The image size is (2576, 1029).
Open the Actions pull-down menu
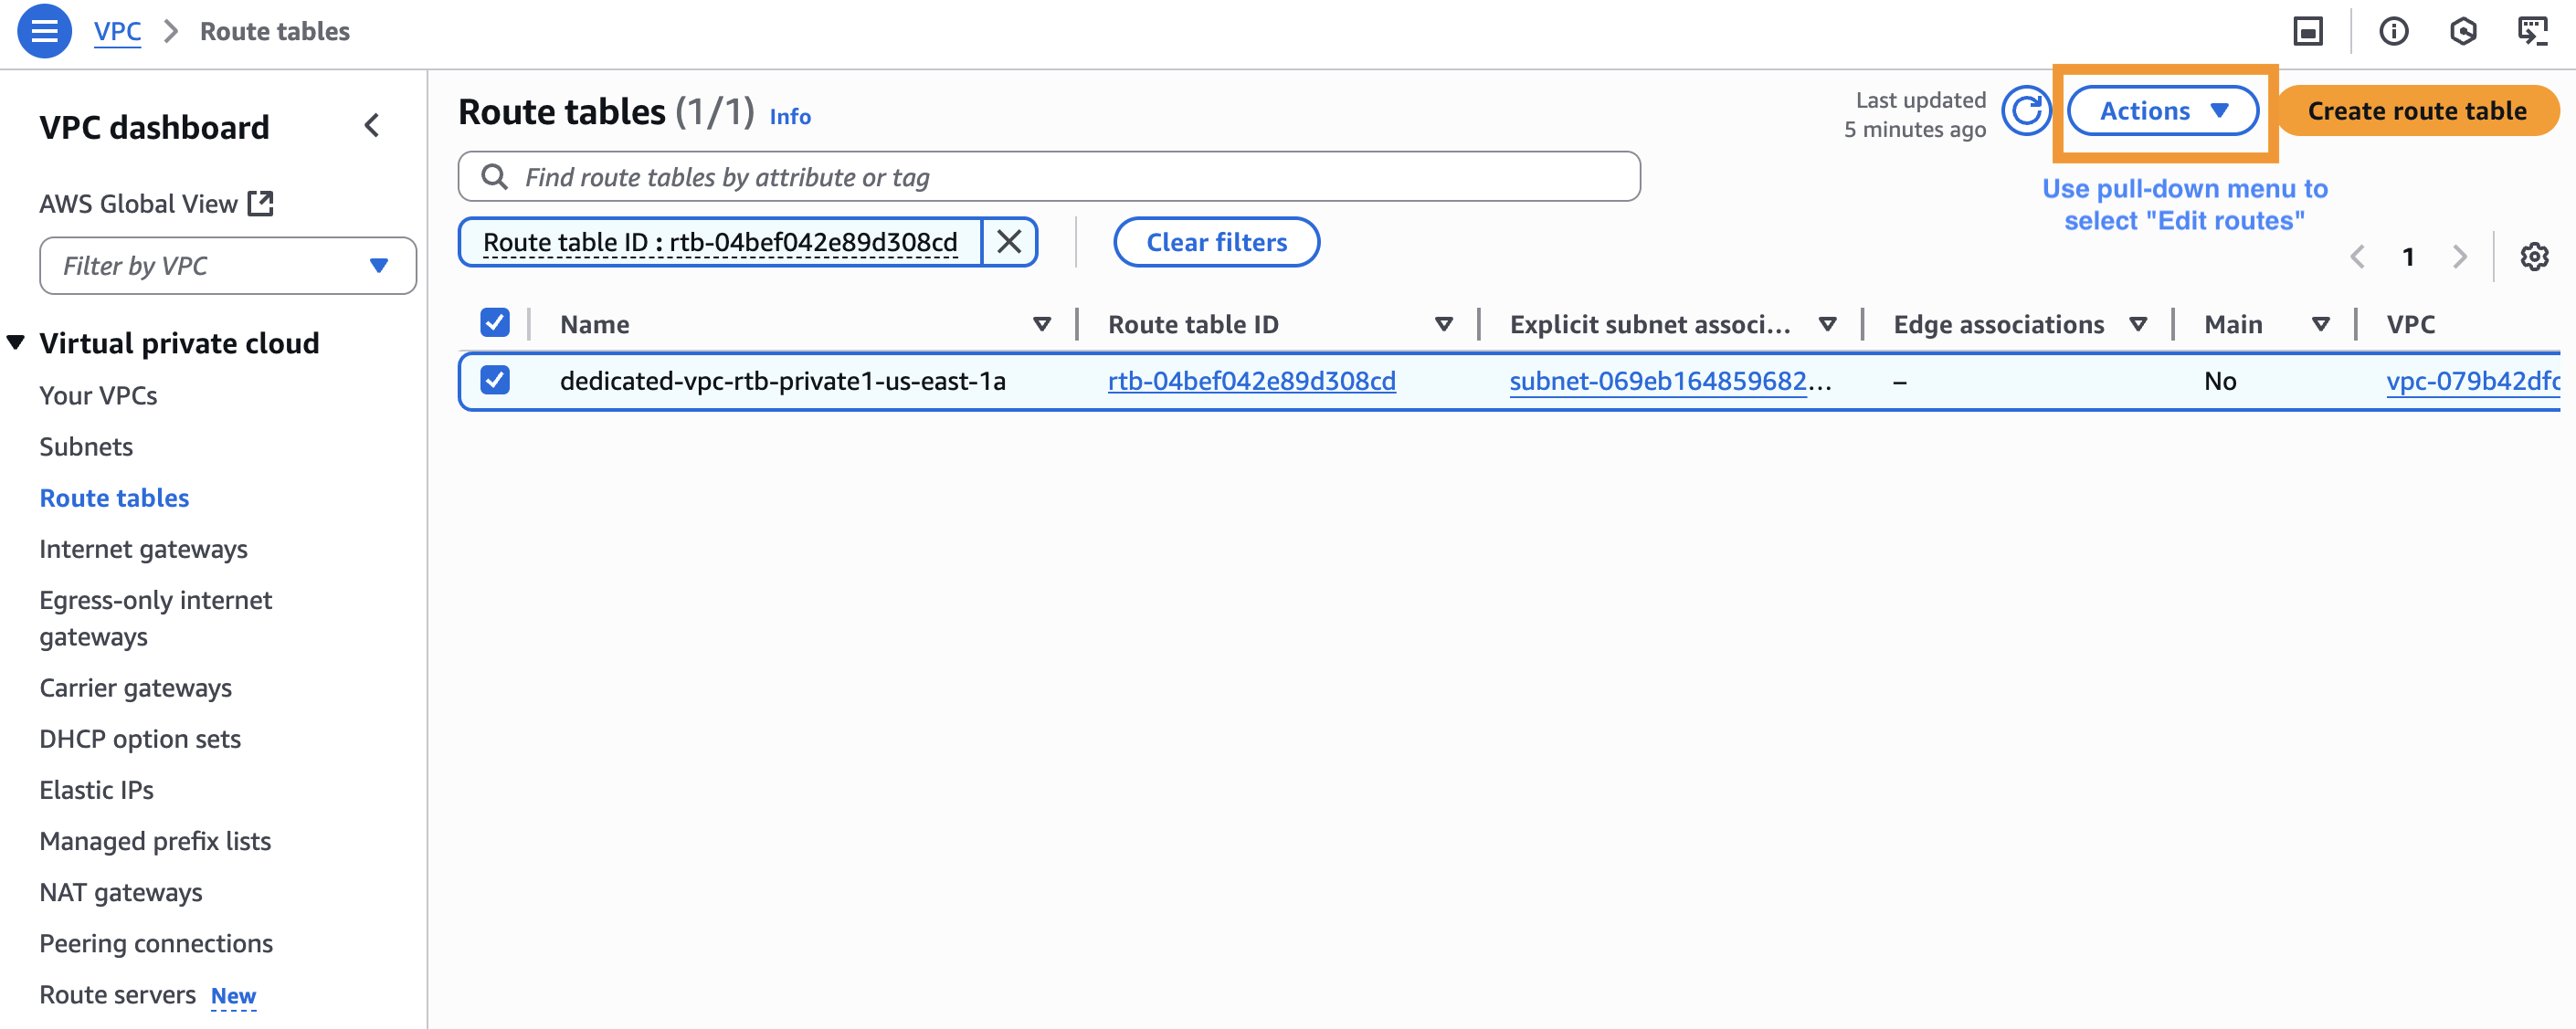point(2162,111)
